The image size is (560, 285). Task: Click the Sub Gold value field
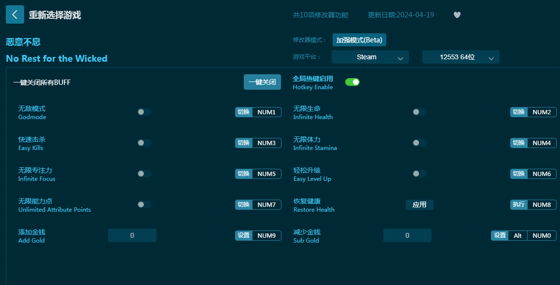click(x=407, y=235)
